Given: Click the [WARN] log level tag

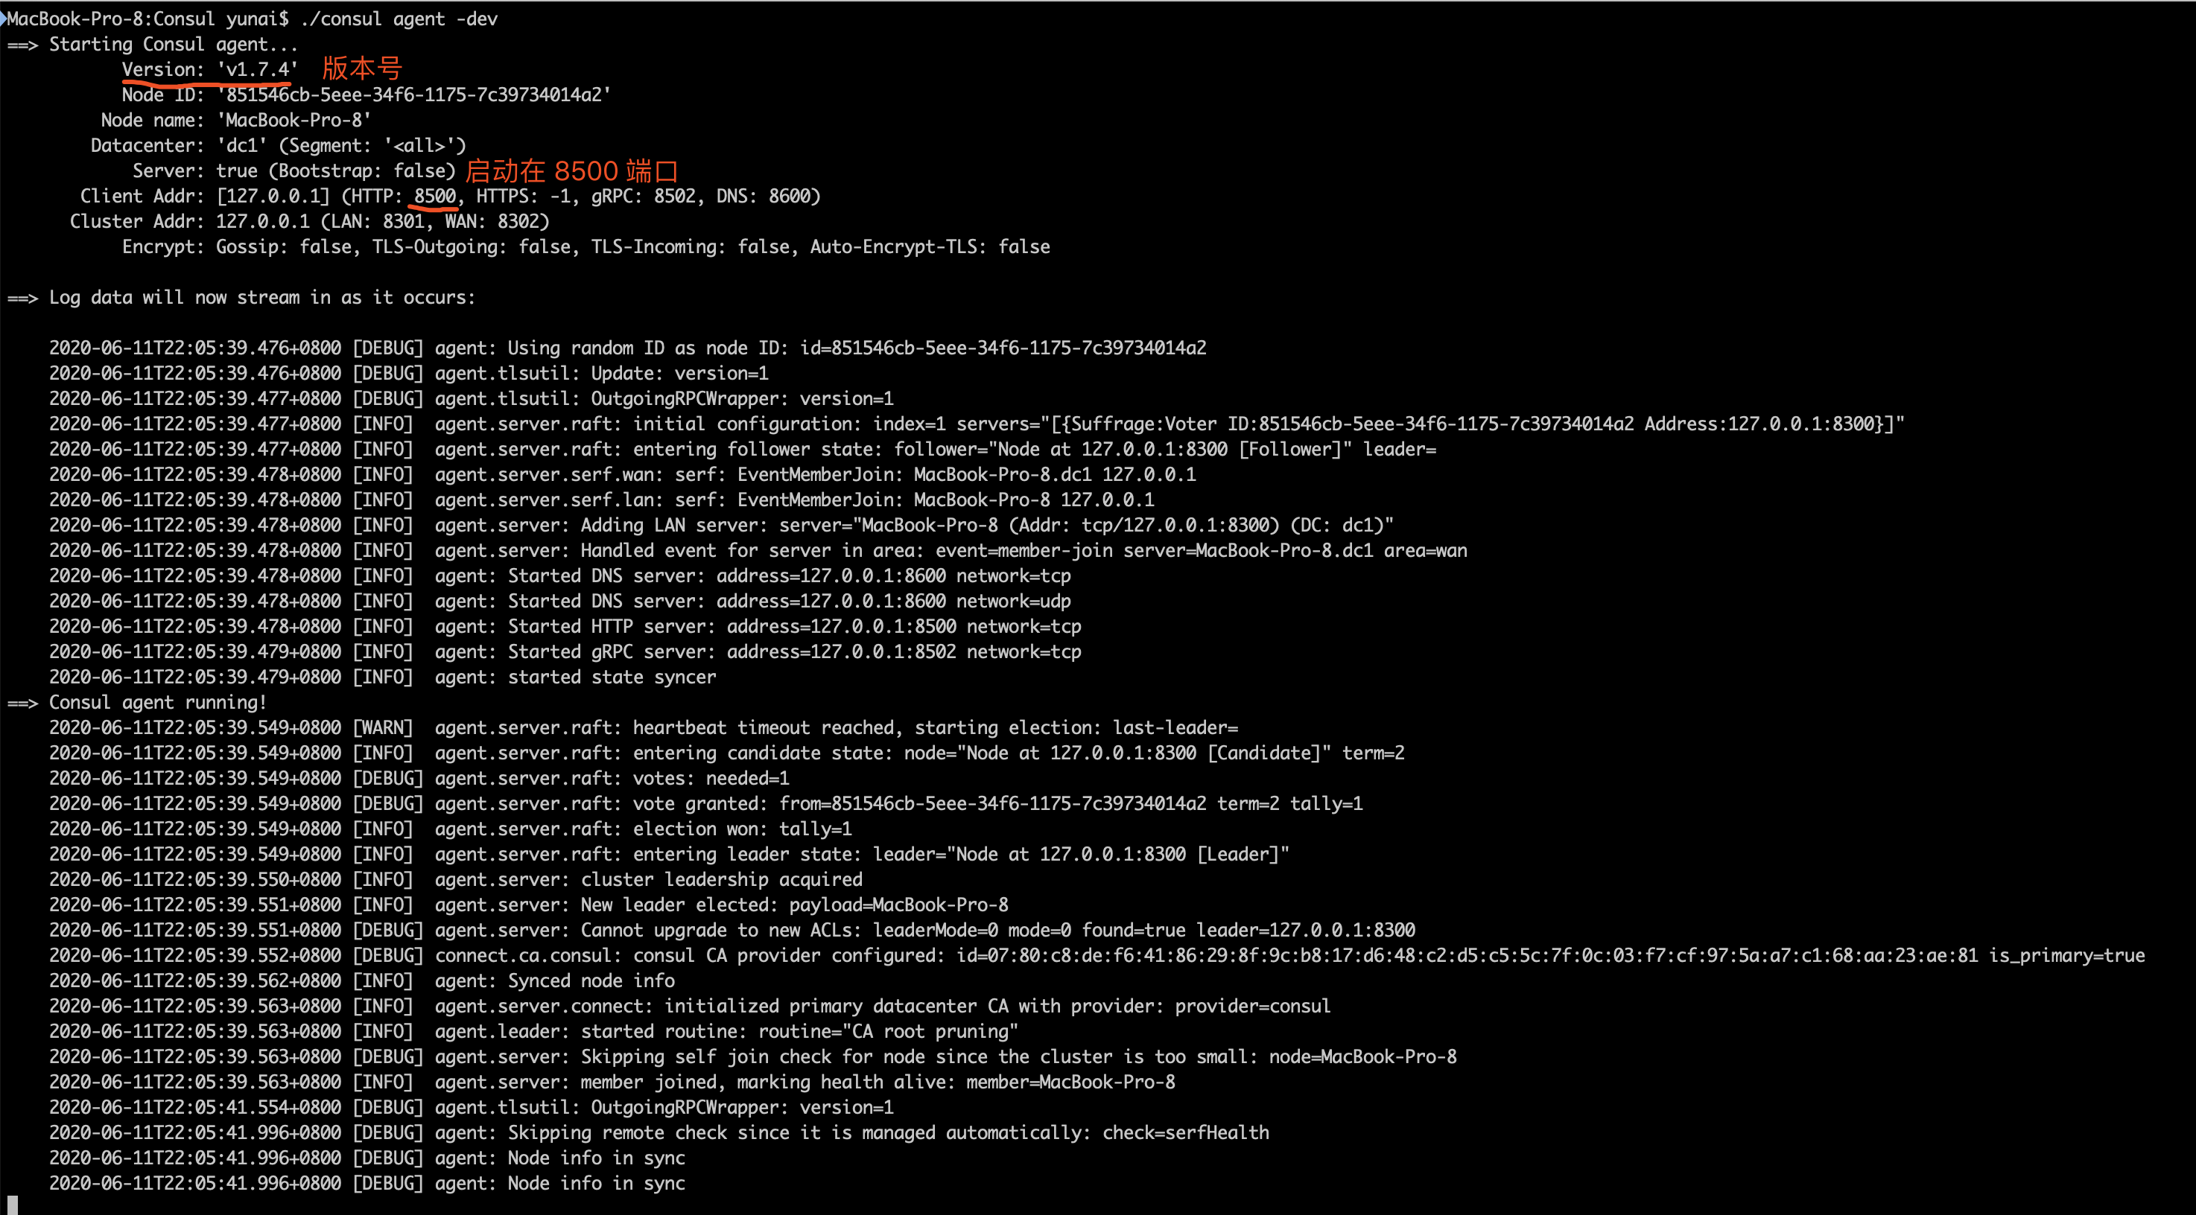Looking at the screenshot, I should tap(383, 727).
